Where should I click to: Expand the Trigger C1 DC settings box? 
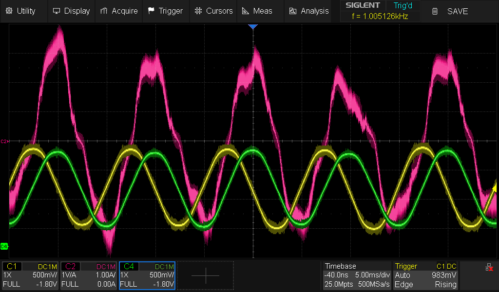(x=425, y=275)
